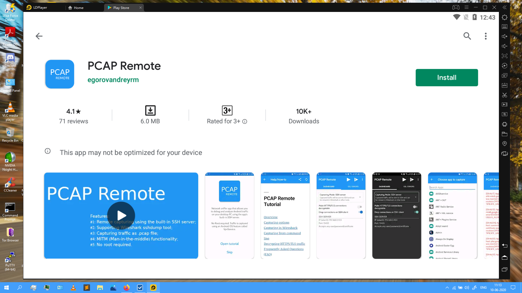The height and width of the screenshot is (293, 522).
Task: Open Android recent apps in the sidebar
Action: (x=505, y=269)
